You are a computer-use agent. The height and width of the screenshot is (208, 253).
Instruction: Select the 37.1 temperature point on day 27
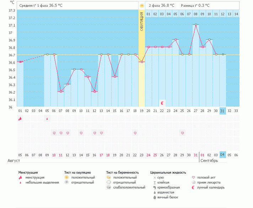point(196,24)
